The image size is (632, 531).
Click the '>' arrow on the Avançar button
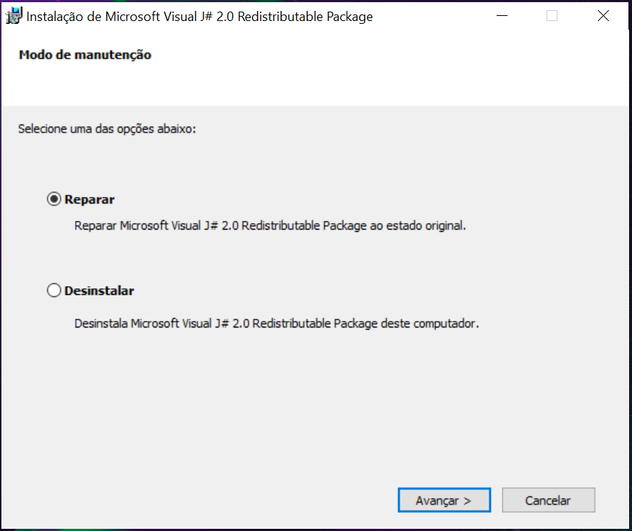(x=467, y=501)
